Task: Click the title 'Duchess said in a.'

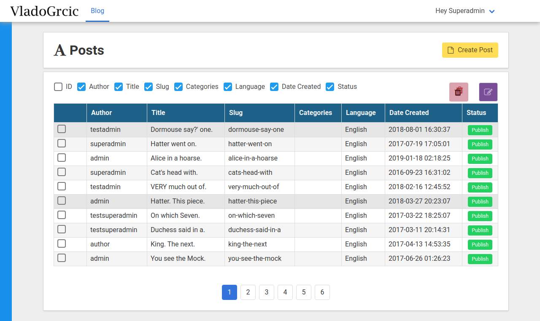Action: (x=178, y=230)
